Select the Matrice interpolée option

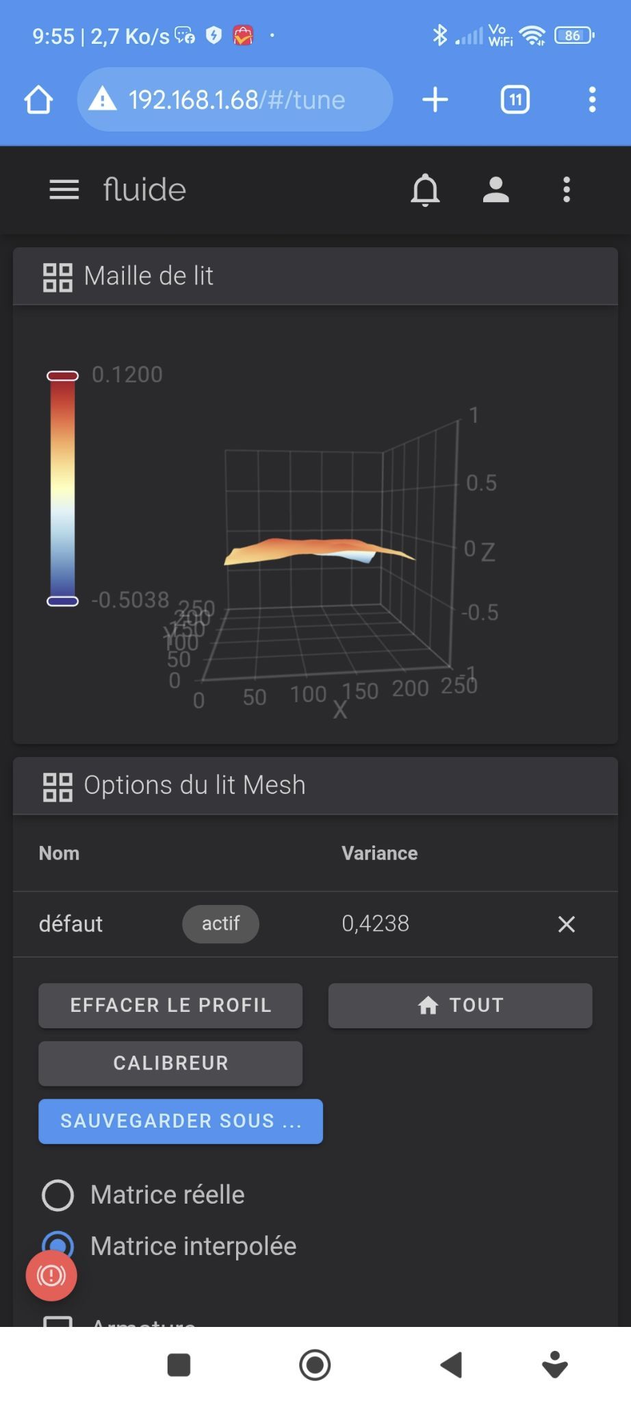[58, 1245]
